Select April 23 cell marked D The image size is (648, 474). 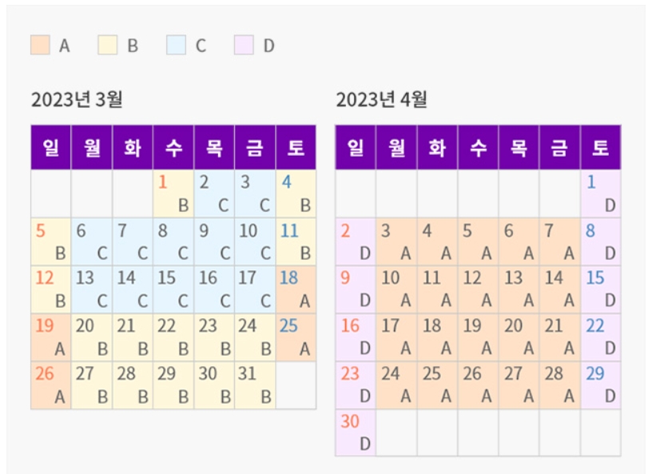coord(356,385)
